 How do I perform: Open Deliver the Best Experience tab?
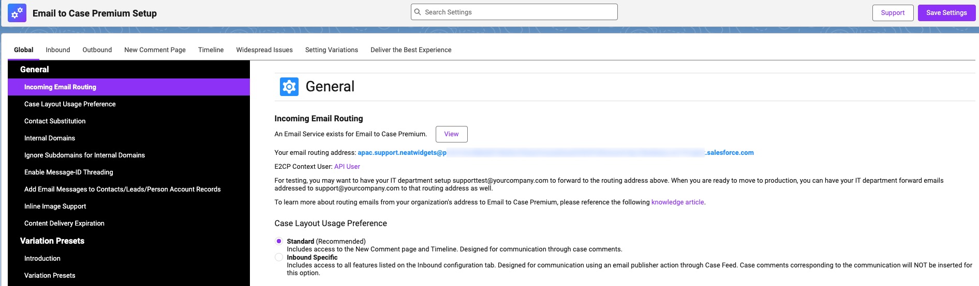coord(411,50)
